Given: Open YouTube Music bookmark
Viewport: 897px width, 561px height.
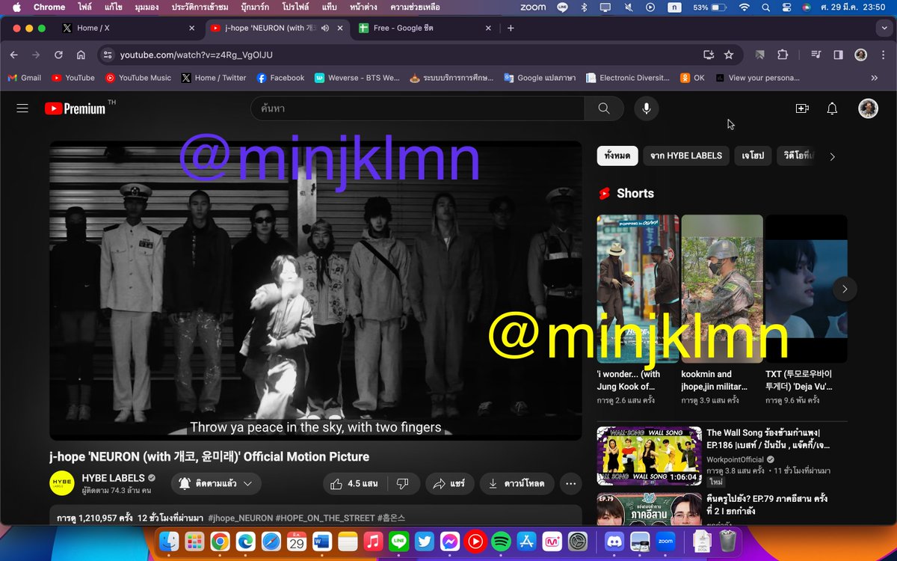Looking at the screenshot, I should [x=138, y=78].
